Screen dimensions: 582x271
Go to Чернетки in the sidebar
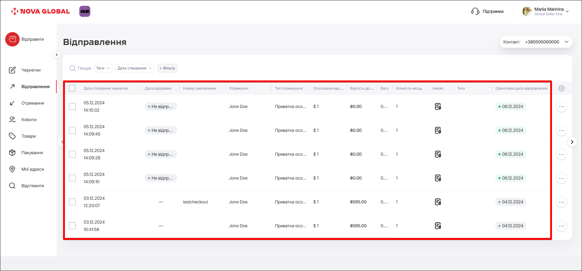click(x=31, y=70)
